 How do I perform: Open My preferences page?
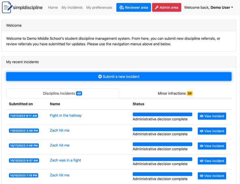(99, 8)
